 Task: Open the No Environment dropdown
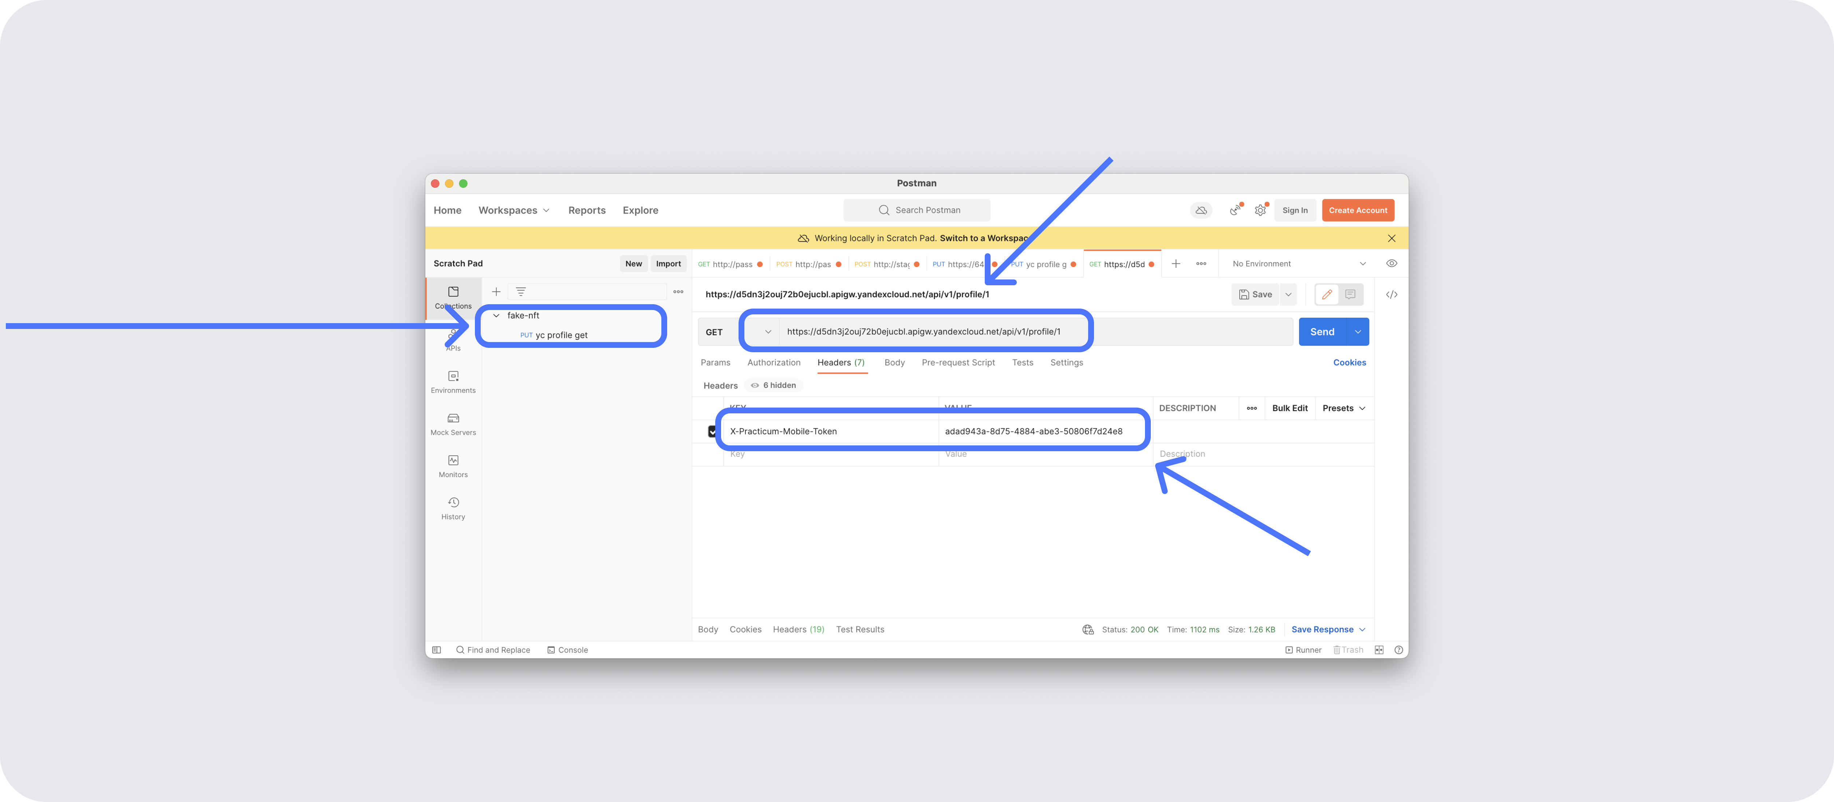click(x=1299, y=264)
